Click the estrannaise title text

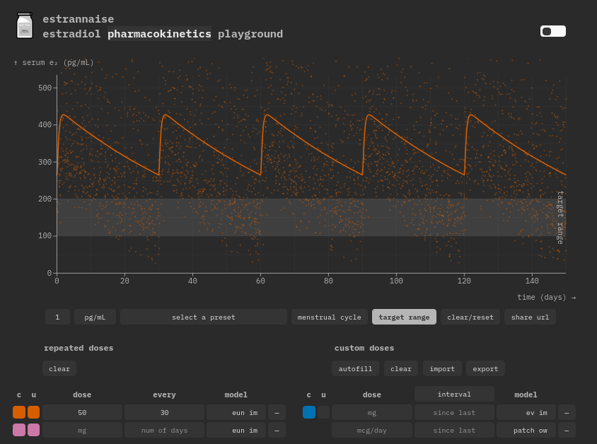[78, 19]
